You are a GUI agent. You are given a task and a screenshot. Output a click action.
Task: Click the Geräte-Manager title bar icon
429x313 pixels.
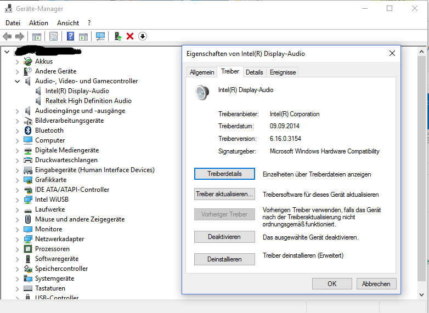(x=8, y=9)
